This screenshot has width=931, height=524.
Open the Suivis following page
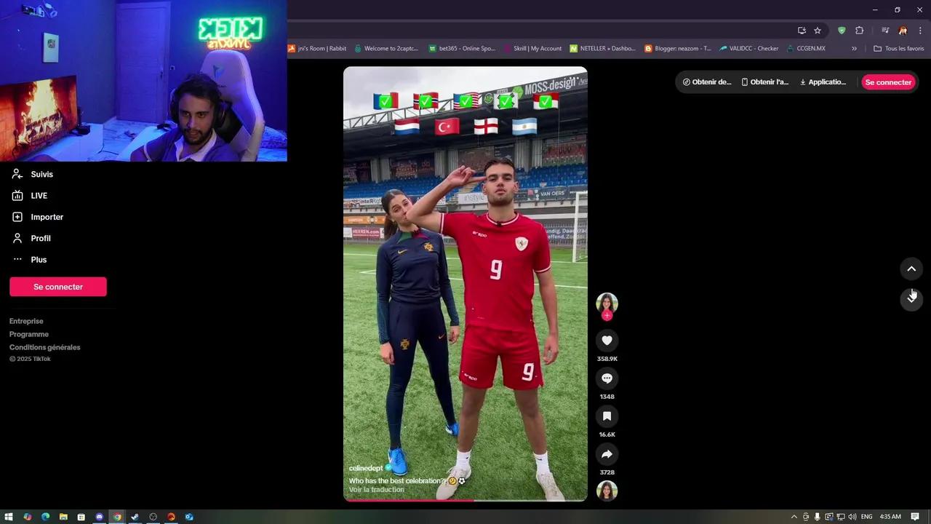[x=41, y=175]
